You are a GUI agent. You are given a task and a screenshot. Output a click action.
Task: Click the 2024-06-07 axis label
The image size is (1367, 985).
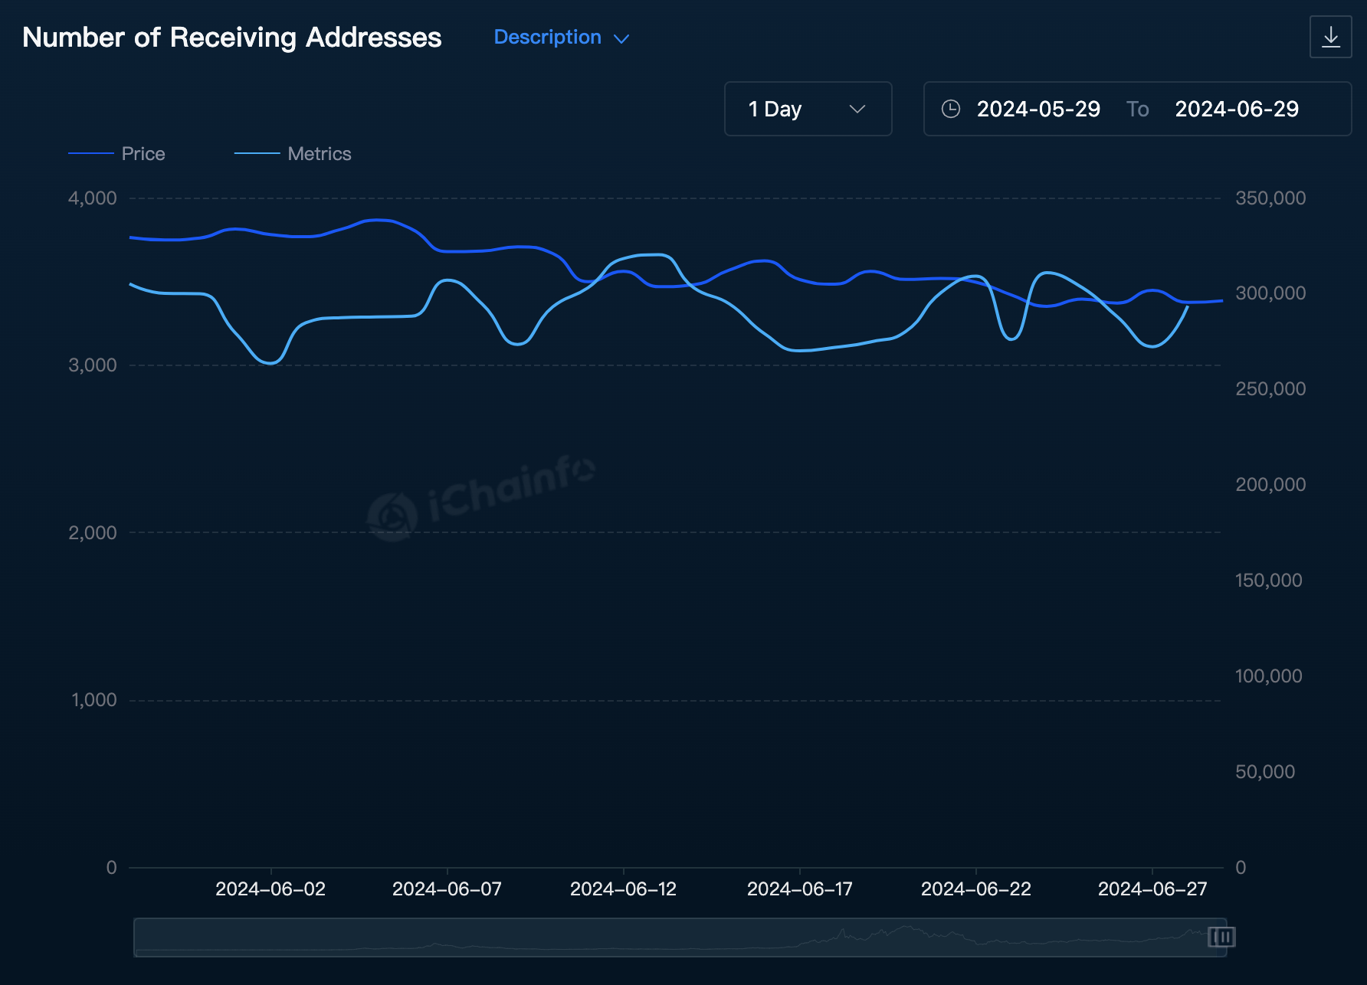pyautogui.click(x=447, y=889)
